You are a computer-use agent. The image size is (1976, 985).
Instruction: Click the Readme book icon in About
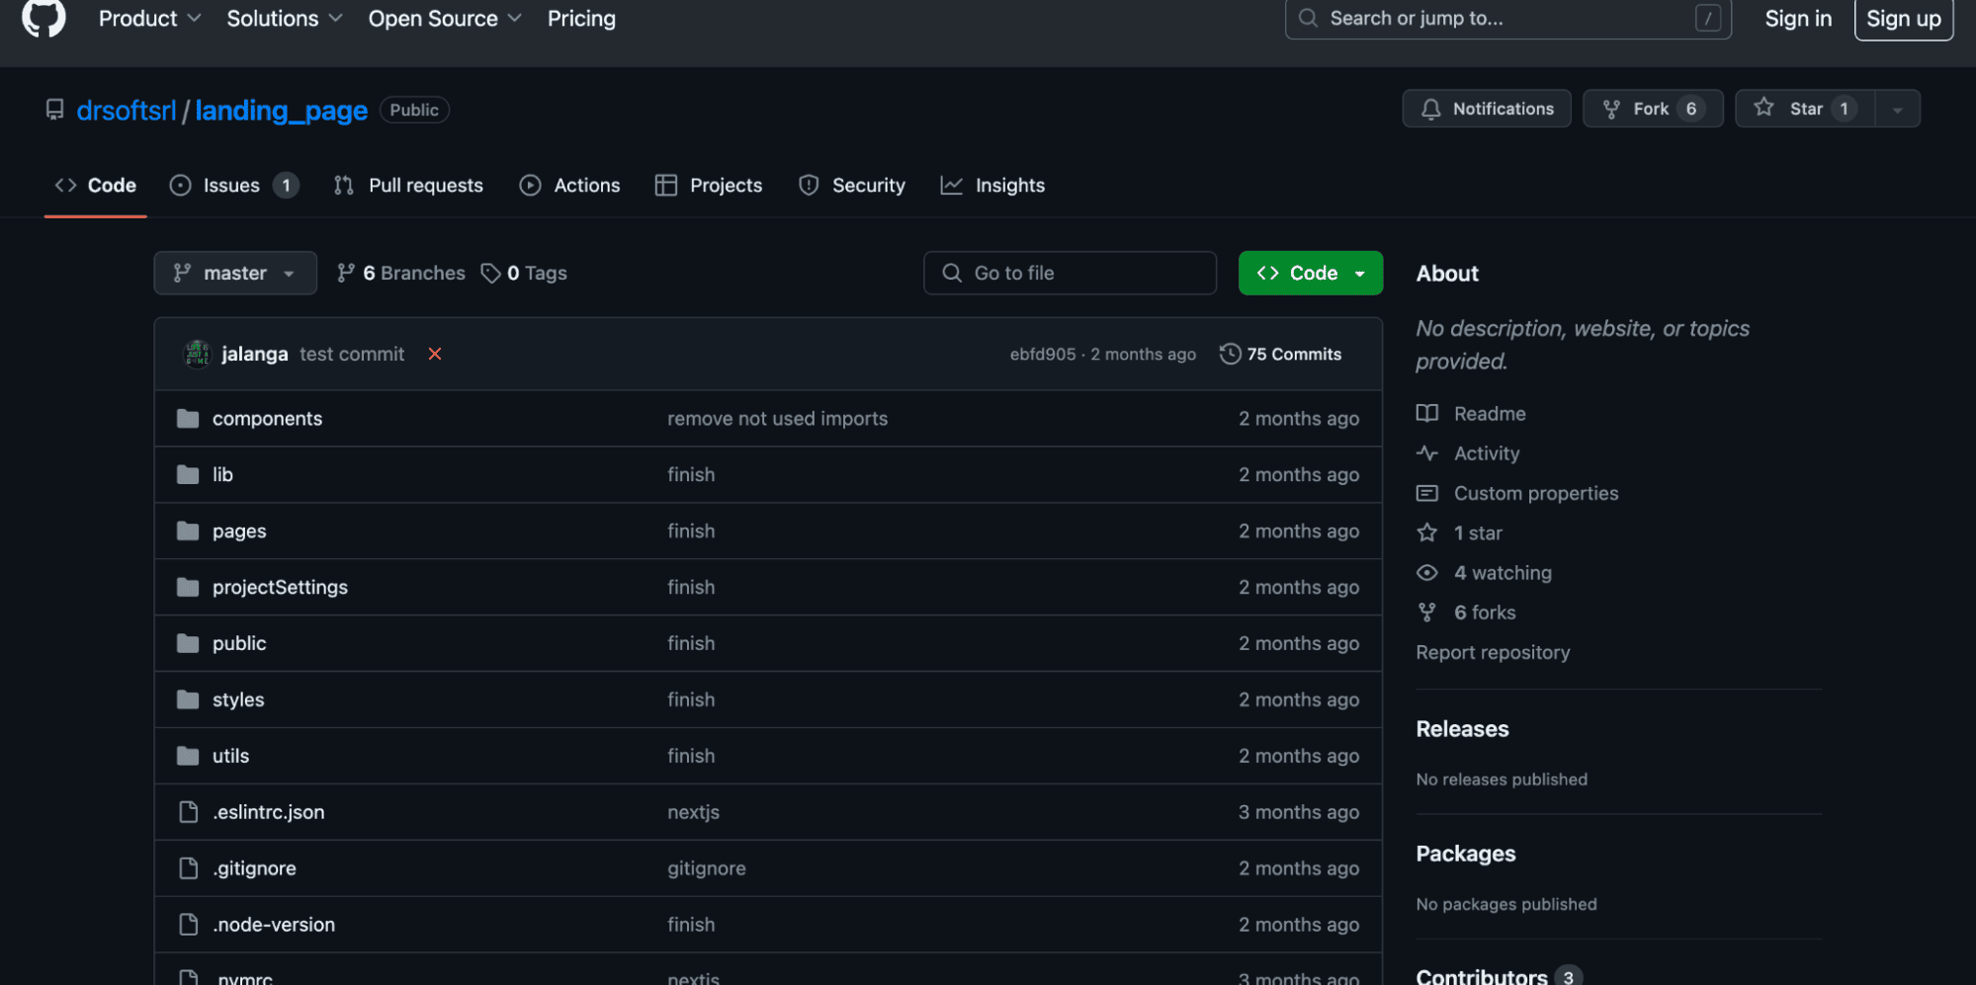(x=1426, y=413)
